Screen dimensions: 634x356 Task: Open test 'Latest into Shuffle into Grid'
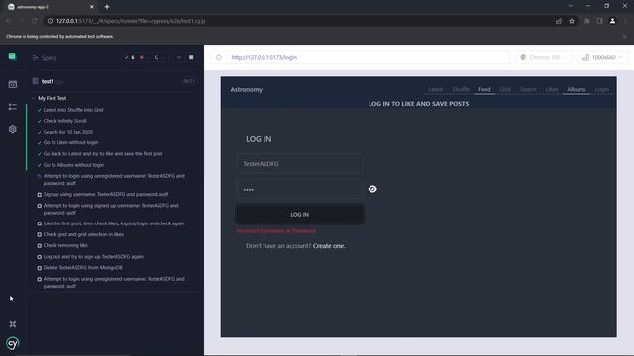click(73, 110)
